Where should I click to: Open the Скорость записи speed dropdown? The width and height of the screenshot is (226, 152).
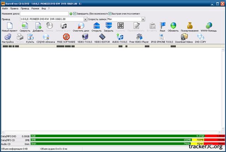coord(142,19)
